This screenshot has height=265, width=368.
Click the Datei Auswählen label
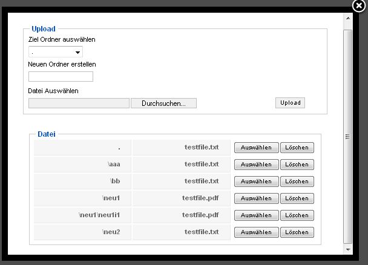pyautogui.click(x=53, y=91)
